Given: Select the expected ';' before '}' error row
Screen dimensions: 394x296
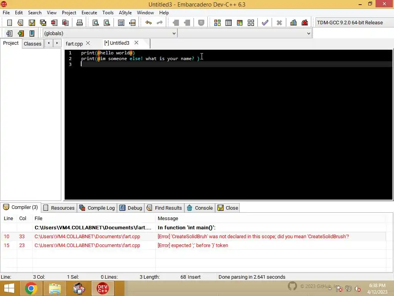Looking at the screenshot, I should click(194, 246).
